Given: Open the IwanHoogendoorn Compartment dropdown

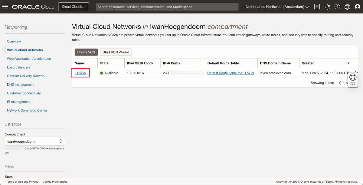Looking at the screenshot, I should (35, 141).
